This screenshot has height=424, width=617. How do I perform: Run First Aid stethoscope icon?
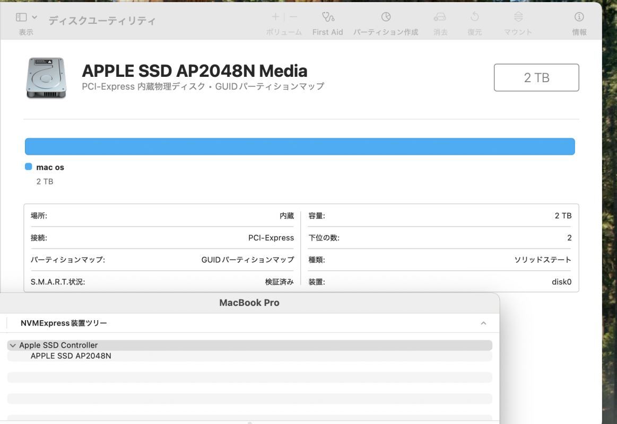328,16
